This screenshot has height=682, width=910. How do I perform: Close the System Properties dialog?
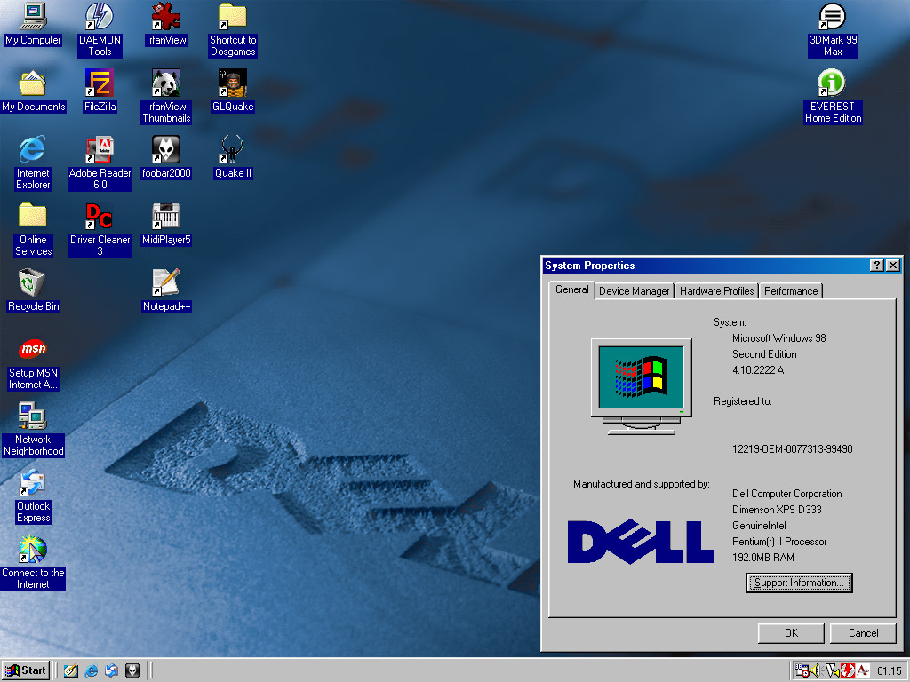[x=893, y=266]
